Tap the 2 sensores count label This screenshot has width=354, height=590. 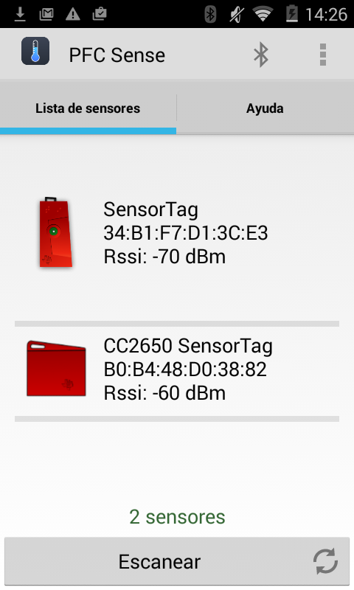(x=177, y=517)
